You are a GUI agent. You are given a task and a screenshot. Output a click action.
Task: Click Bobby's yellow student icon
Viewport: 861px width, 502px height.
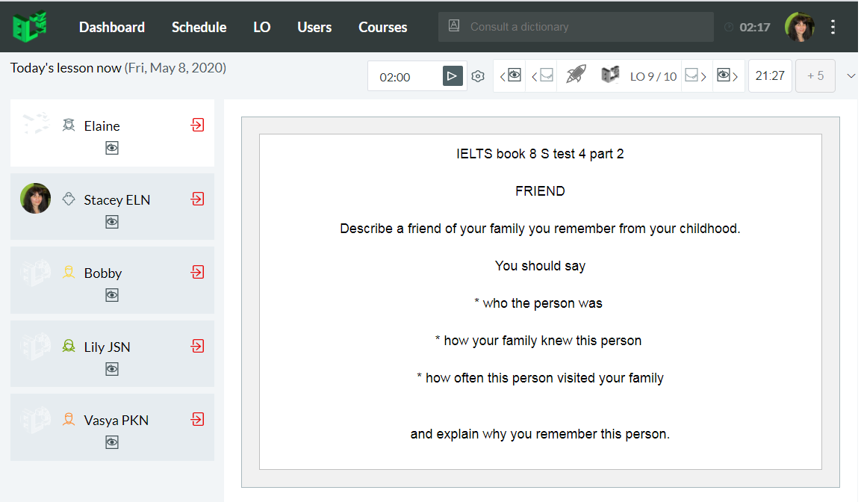(x=69, y=272)
